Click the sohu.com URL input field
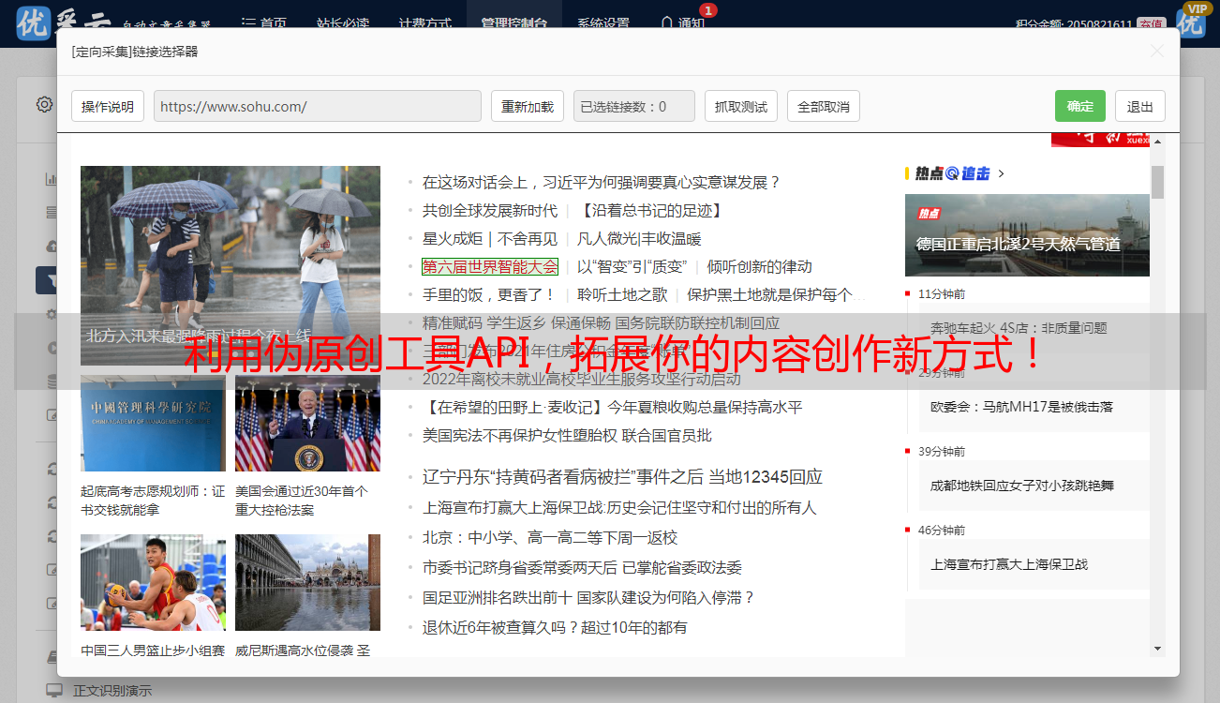The image size is (1220, 703). (317, 106)
